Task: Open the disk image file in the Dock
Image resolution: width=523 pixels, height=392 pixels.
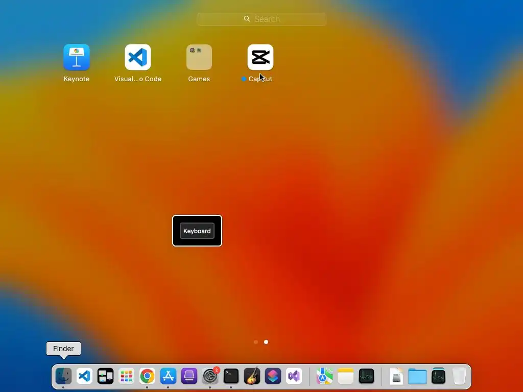Action: [x=396, y=376]
